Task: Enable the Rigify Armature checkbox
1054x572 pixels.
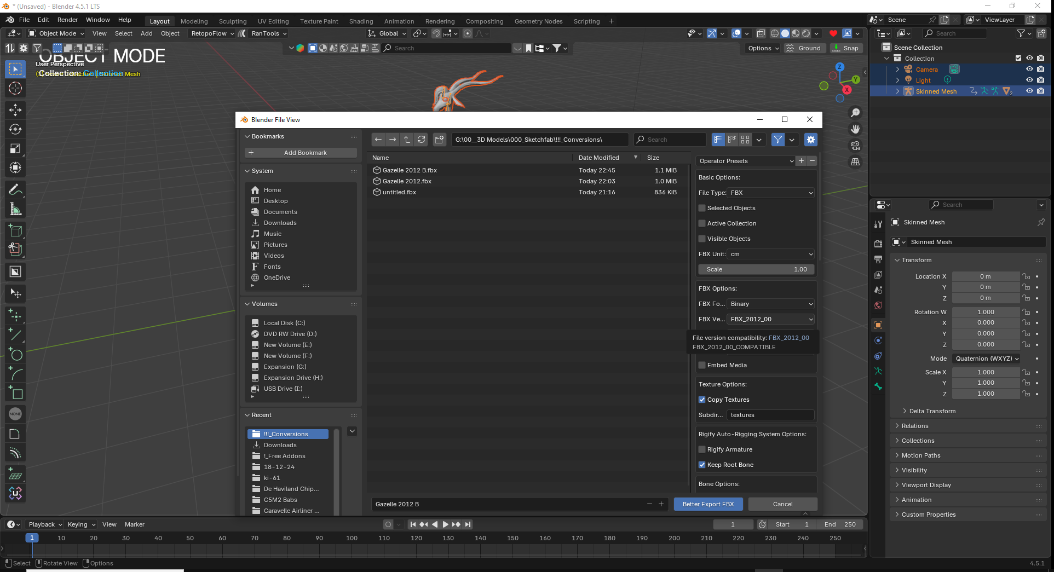Action: pyautogui.click(x=702, y=449)
